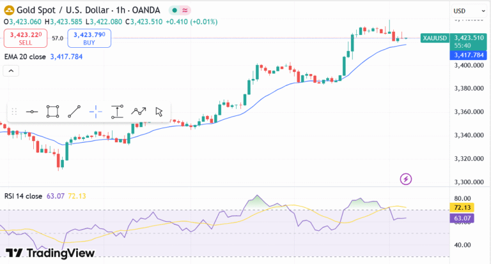Select the arrow pointer cursor tool
The image size is (491, 264).
pos(159,112)
